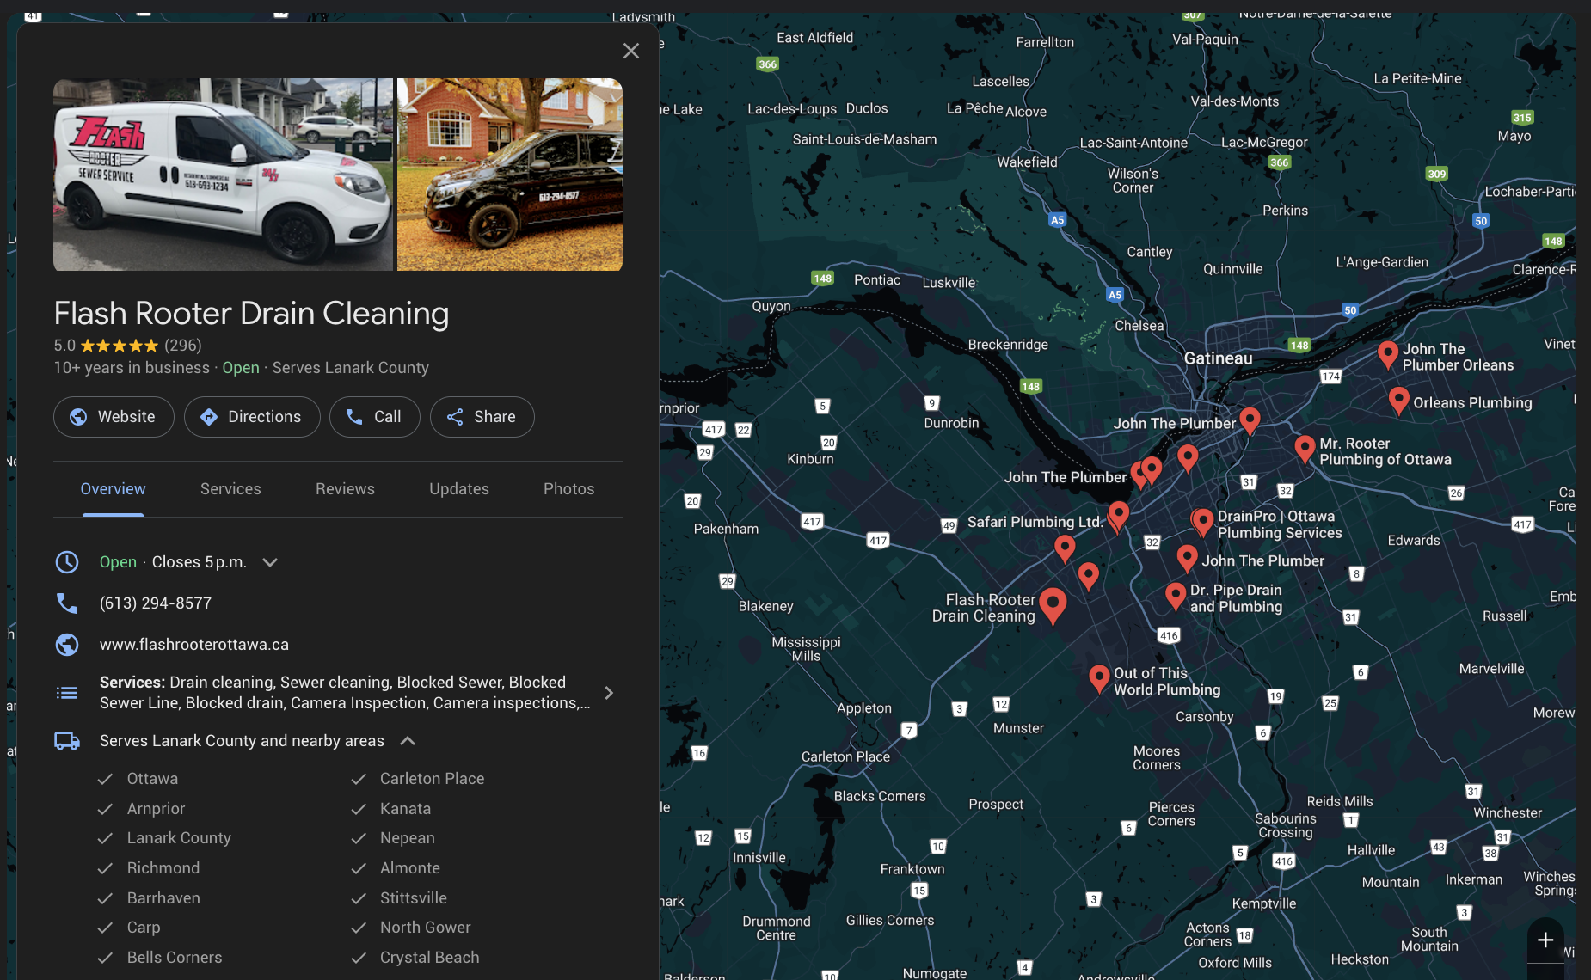The height and width of the screenshot is (980, 1591).
Task: Click the globe website icon
Action: (x=67, y=645)
